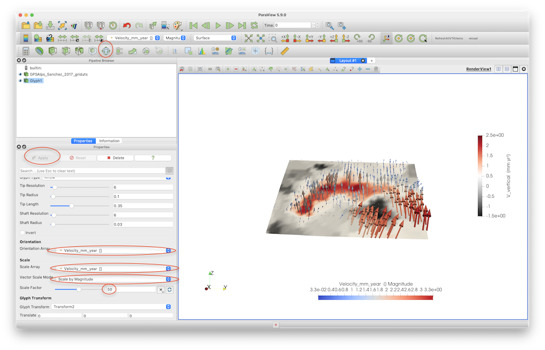Enable the Invert checkbox

point(22,232)
